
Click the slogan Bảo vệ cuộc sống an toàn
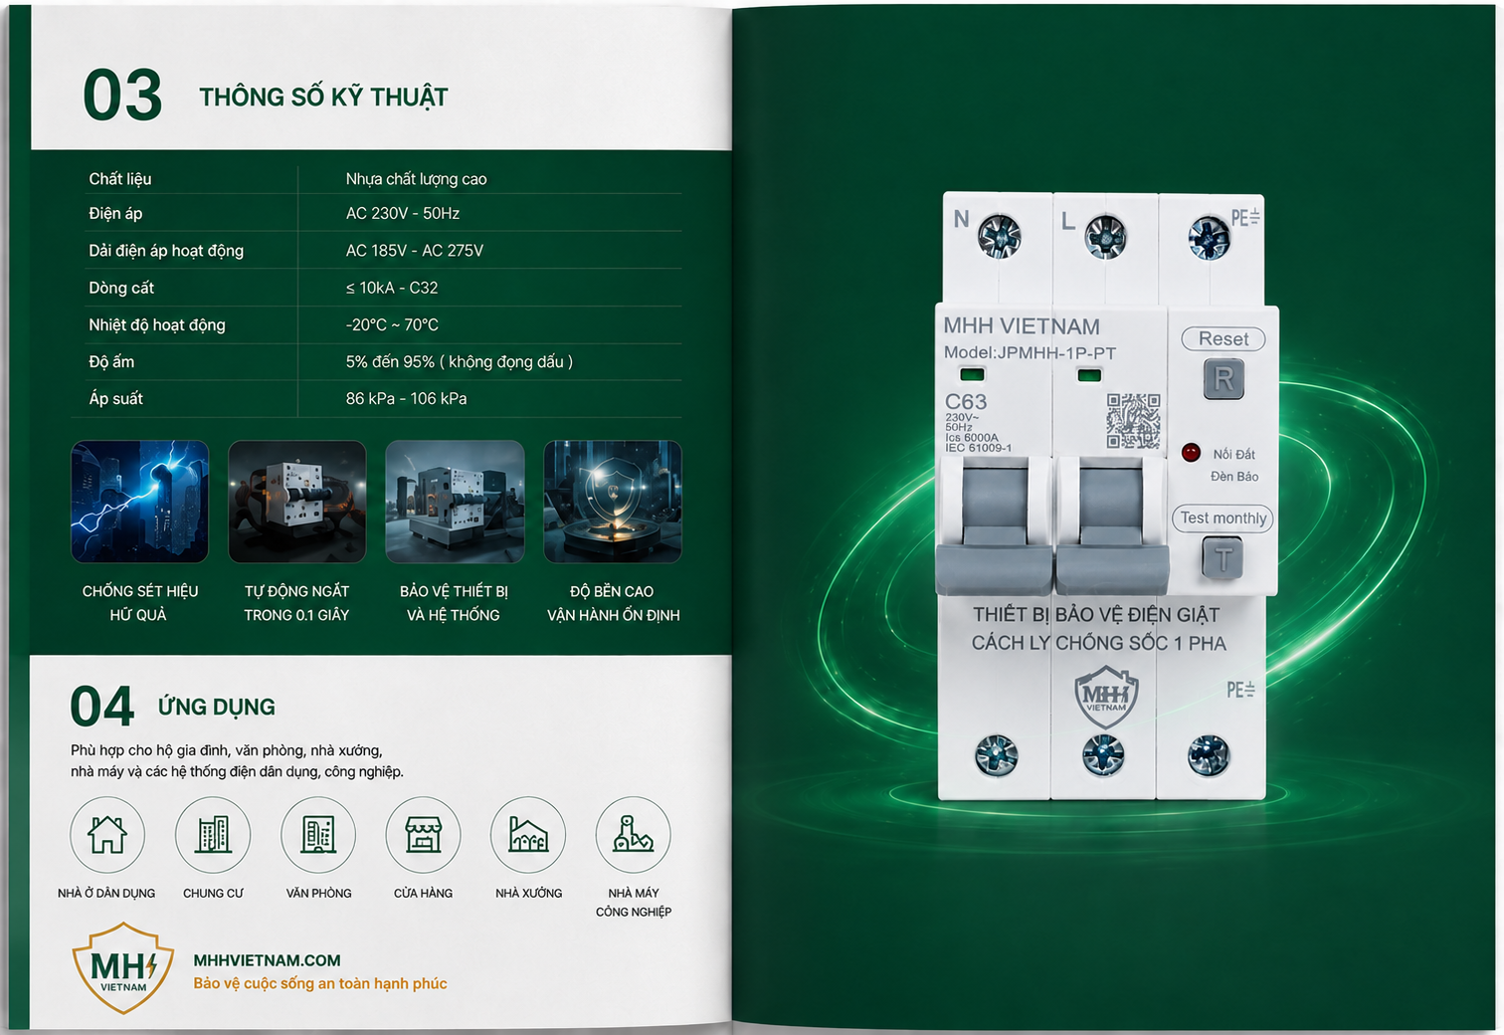(x=320, y=983)
